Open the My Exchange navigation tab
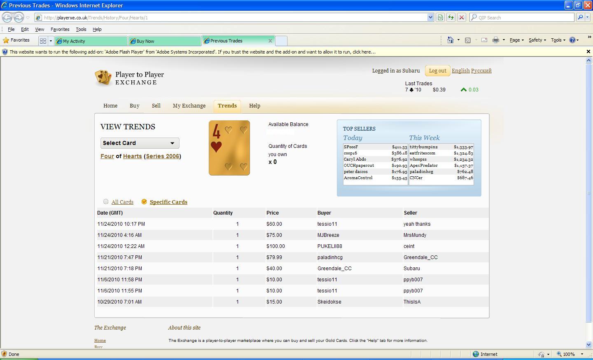593x360 pixels. coord(189,106)
